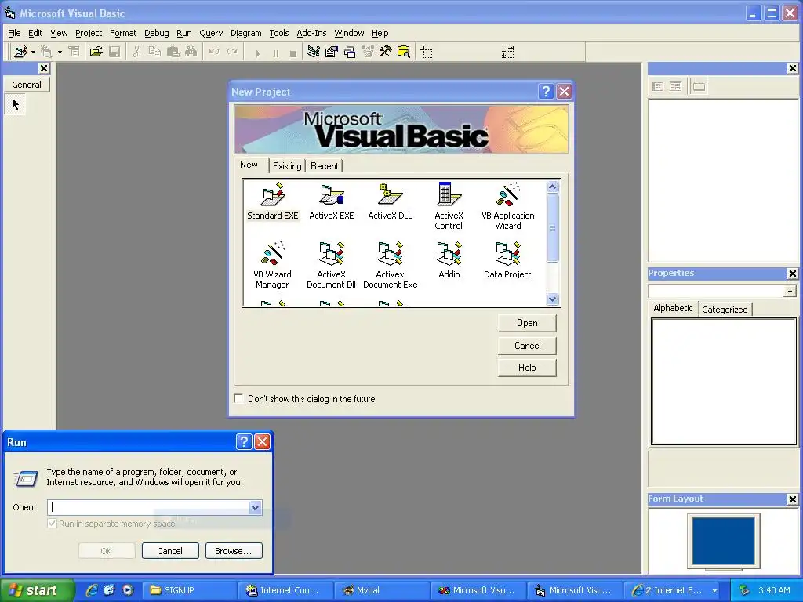The image size is (803, 602).
Task: Click Browse... in the Run dialog
Action: click(234, 551)
